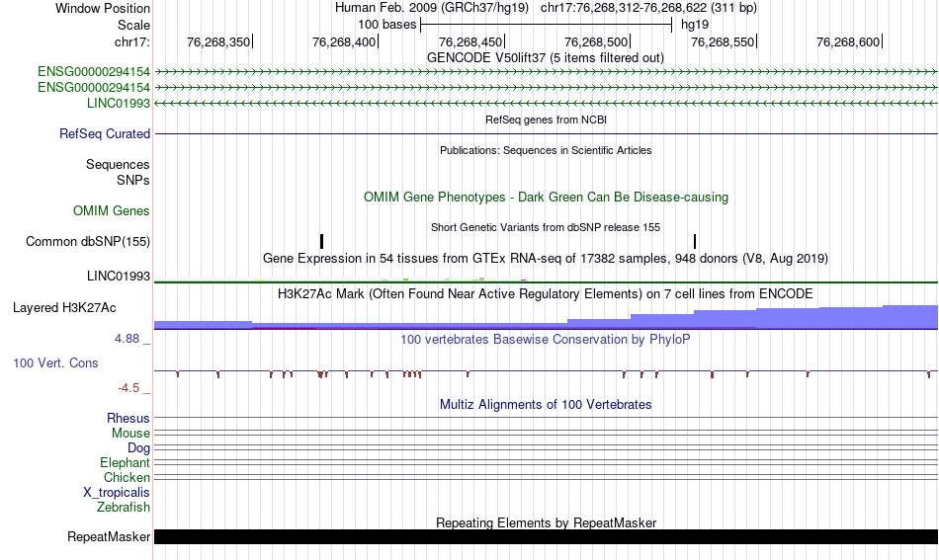This screenshot has height=560, width=939.
Task: Click the chr17:76,268,312-76,268,622 (311 bp) position text
Action: tap(648, 8)
